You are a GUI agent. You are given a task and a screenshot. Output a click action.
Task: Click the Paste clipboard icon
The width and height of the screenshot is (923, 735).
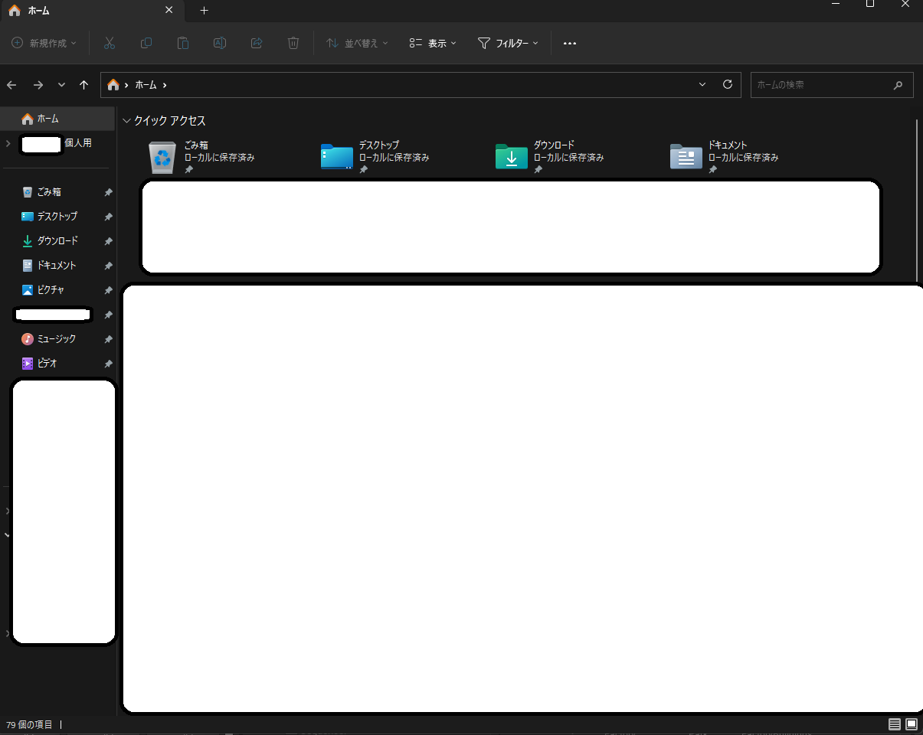click(183, 43)
